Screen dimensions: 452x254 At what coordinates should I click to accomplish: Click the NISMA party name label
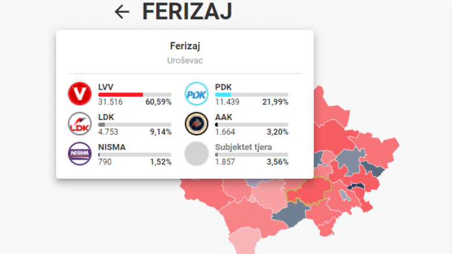pos(112,147)
